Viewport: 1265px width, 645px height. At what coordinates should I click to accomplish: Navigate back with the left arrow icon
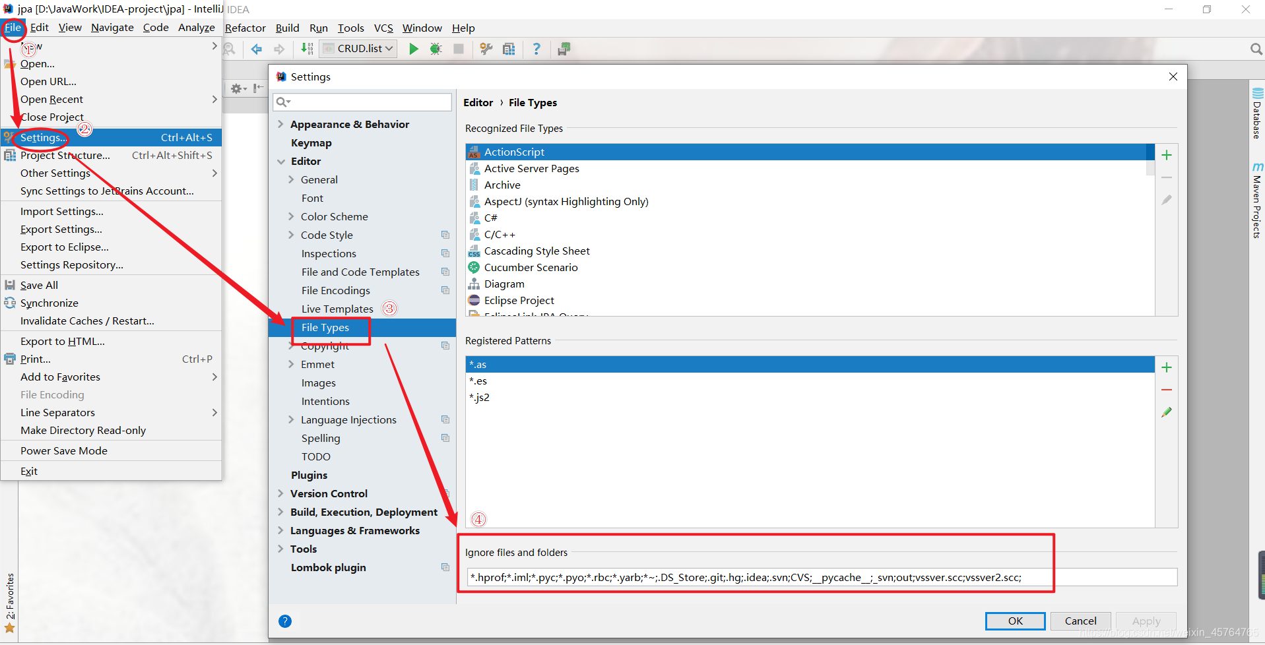[257, 49]
